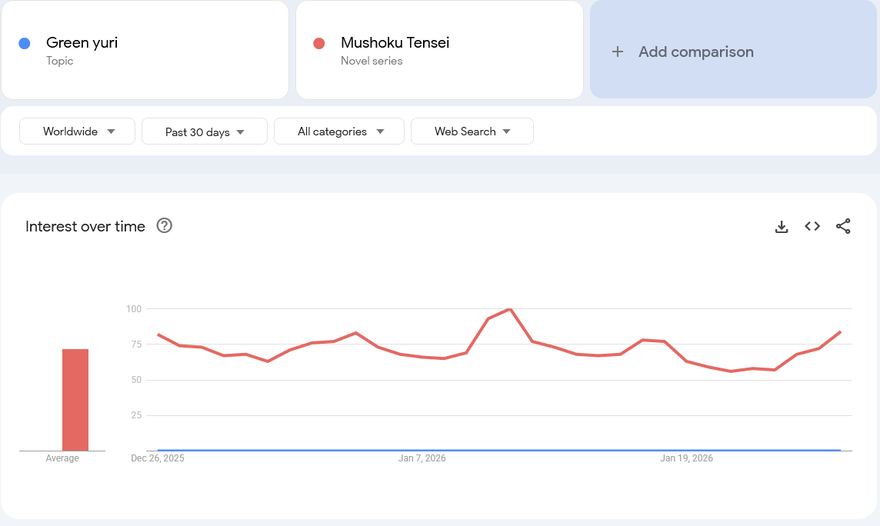Add comparison search term
Image resolution: width=880 pixels, height=526 pixels.
[x=695, y=52]
